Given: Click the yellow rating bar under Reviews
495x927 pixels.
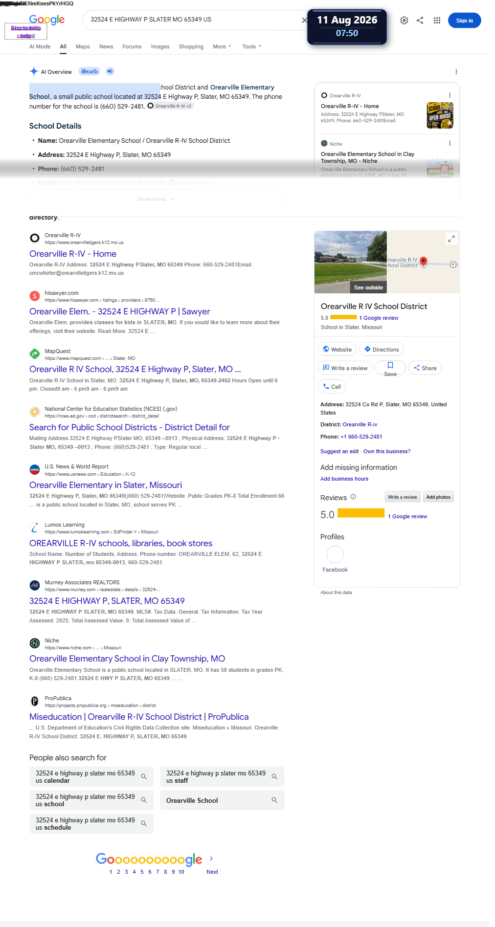Looking at the screenshot, I should tap(361, 512).
